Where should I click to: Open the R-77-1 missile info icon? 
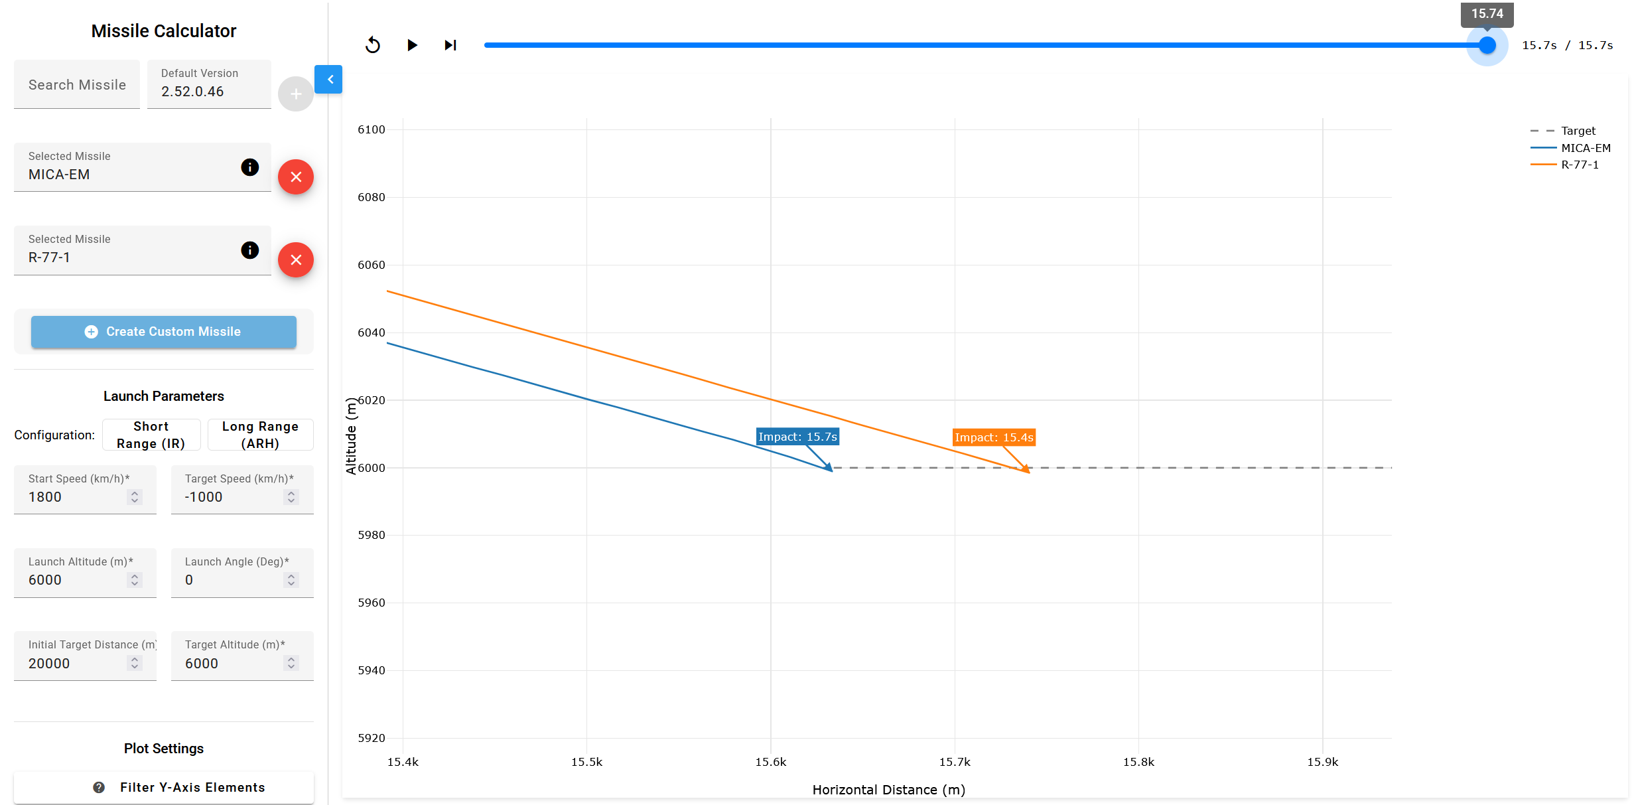pyautogui.click(x=249, y=250)
